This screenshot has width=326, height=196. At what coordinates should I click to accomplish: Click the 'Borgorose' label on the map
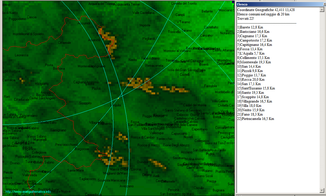(x=82, y=149)
